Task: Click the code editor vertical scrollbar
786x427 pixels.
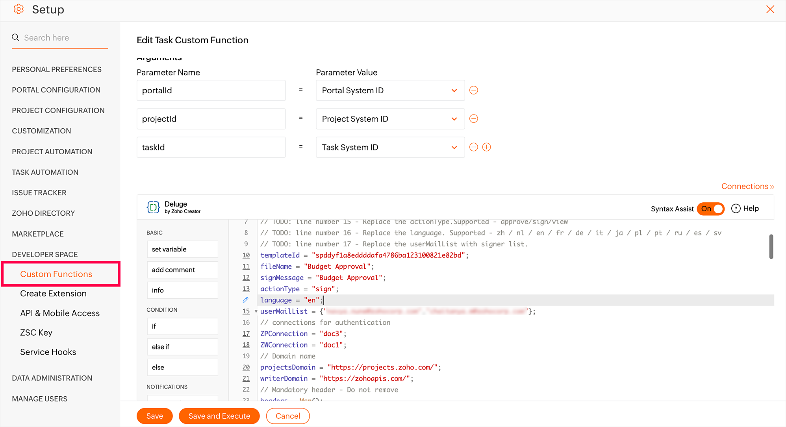Action: pyautogui.click(x=771, y=247)
